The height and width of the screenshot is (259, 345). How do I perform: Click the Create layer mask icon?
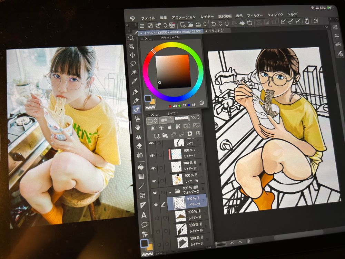[190, 133]
